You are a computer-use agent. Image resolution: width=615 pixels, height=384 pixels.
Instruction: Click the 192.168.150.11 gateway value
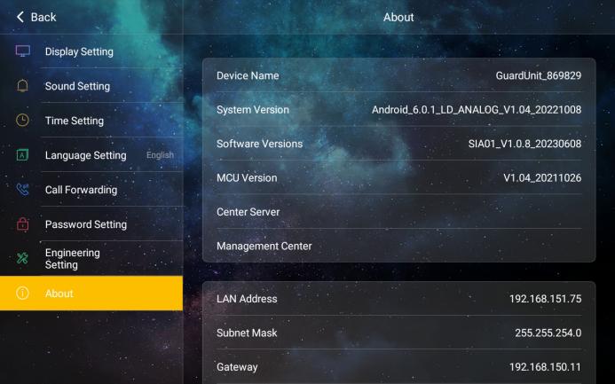coord(545,367)
